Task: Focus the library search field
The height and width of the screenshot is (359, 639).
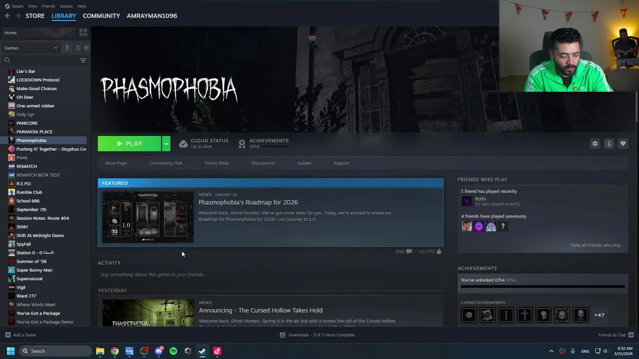Action: point(40,60)
